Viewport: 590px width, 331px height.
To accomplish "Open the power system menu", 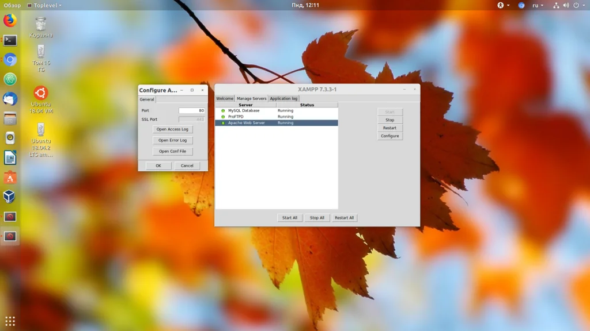I will 577,5.
